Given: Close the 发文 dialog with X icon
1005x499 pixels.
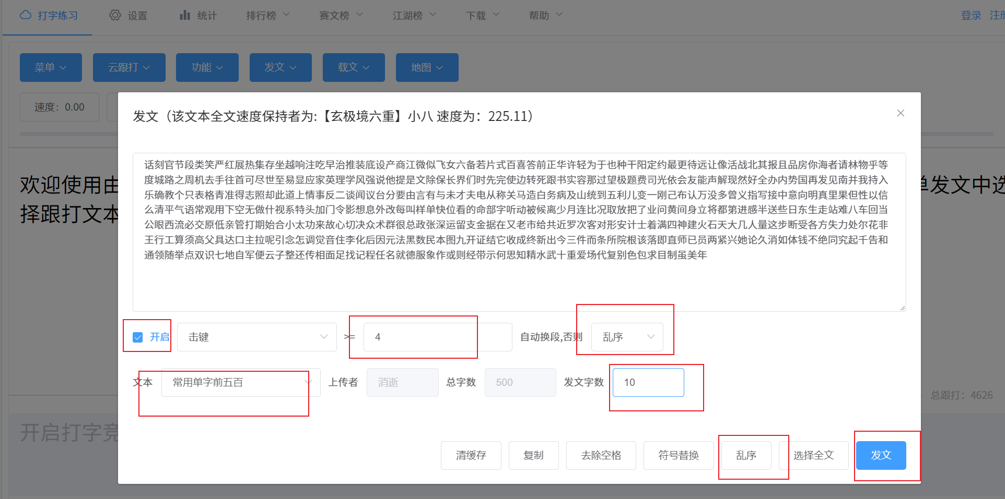Looking at the screenshot, I should (x=900, y=113).
